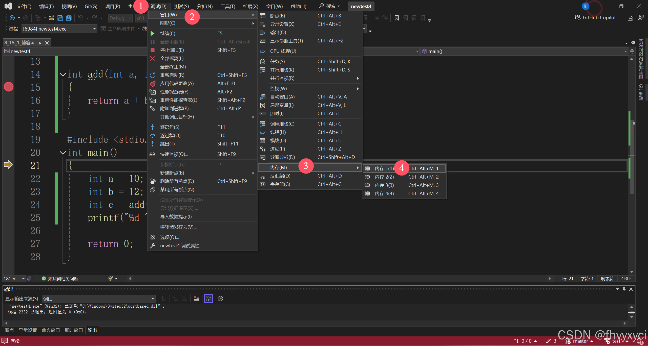Image resolution: width=648 pixels, height=346 pixels.
Task: Open Breakpoints (断点) window entry
Action: 310,16
